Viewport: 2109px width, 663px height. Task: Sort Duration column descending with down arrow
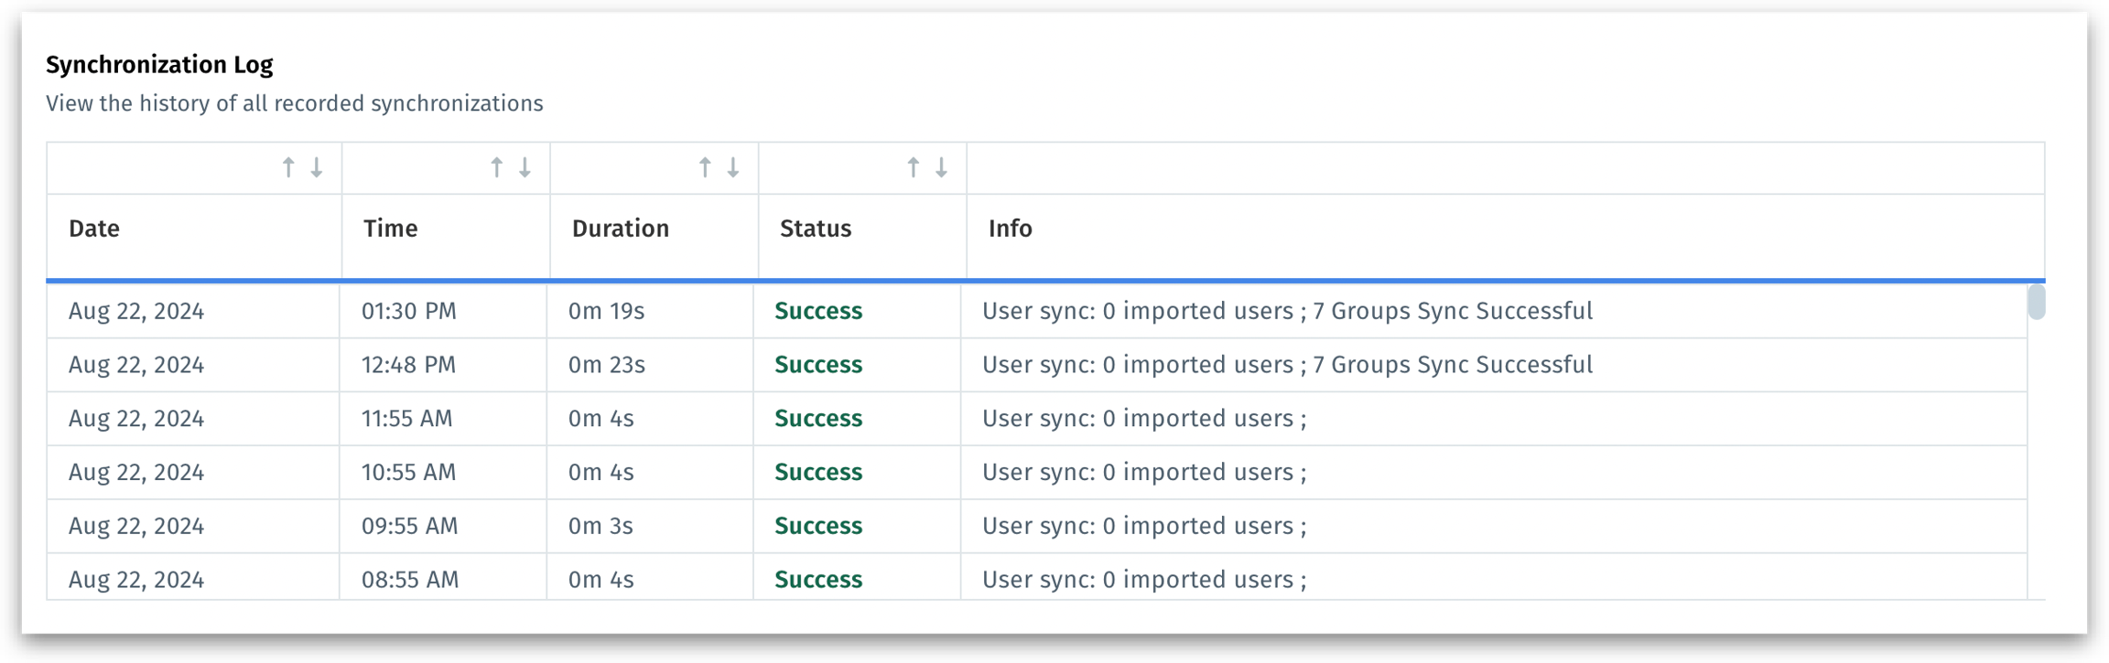pyautogui.click(x=733, y=167)
